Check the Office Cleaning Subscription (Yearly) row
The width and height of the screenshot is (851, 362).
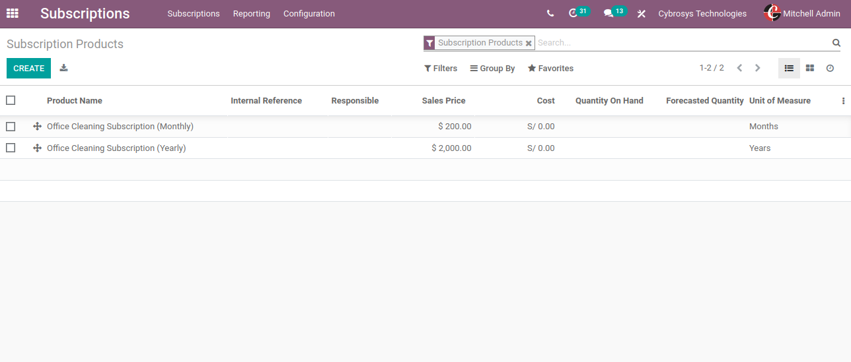(11, 148)
